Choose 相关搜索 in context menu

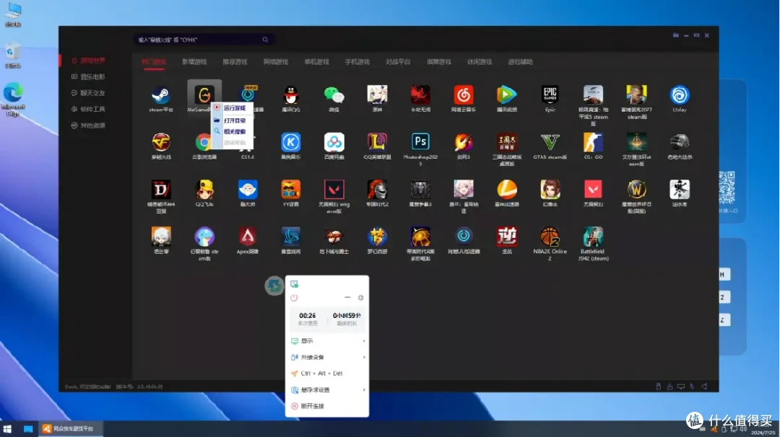(x=233, y=131)
